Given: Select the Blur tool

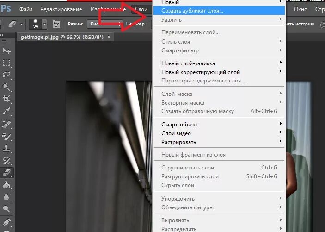Looking at the screenshot, I should [x=6, y=197].
